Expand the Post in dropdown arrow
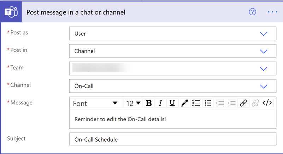Viewport: 283px width, 154px height. [x=264, y=51]
